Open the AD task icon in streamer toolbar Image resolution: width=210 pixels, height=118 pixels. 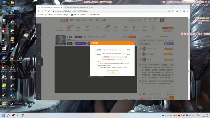tap(88, 28)
